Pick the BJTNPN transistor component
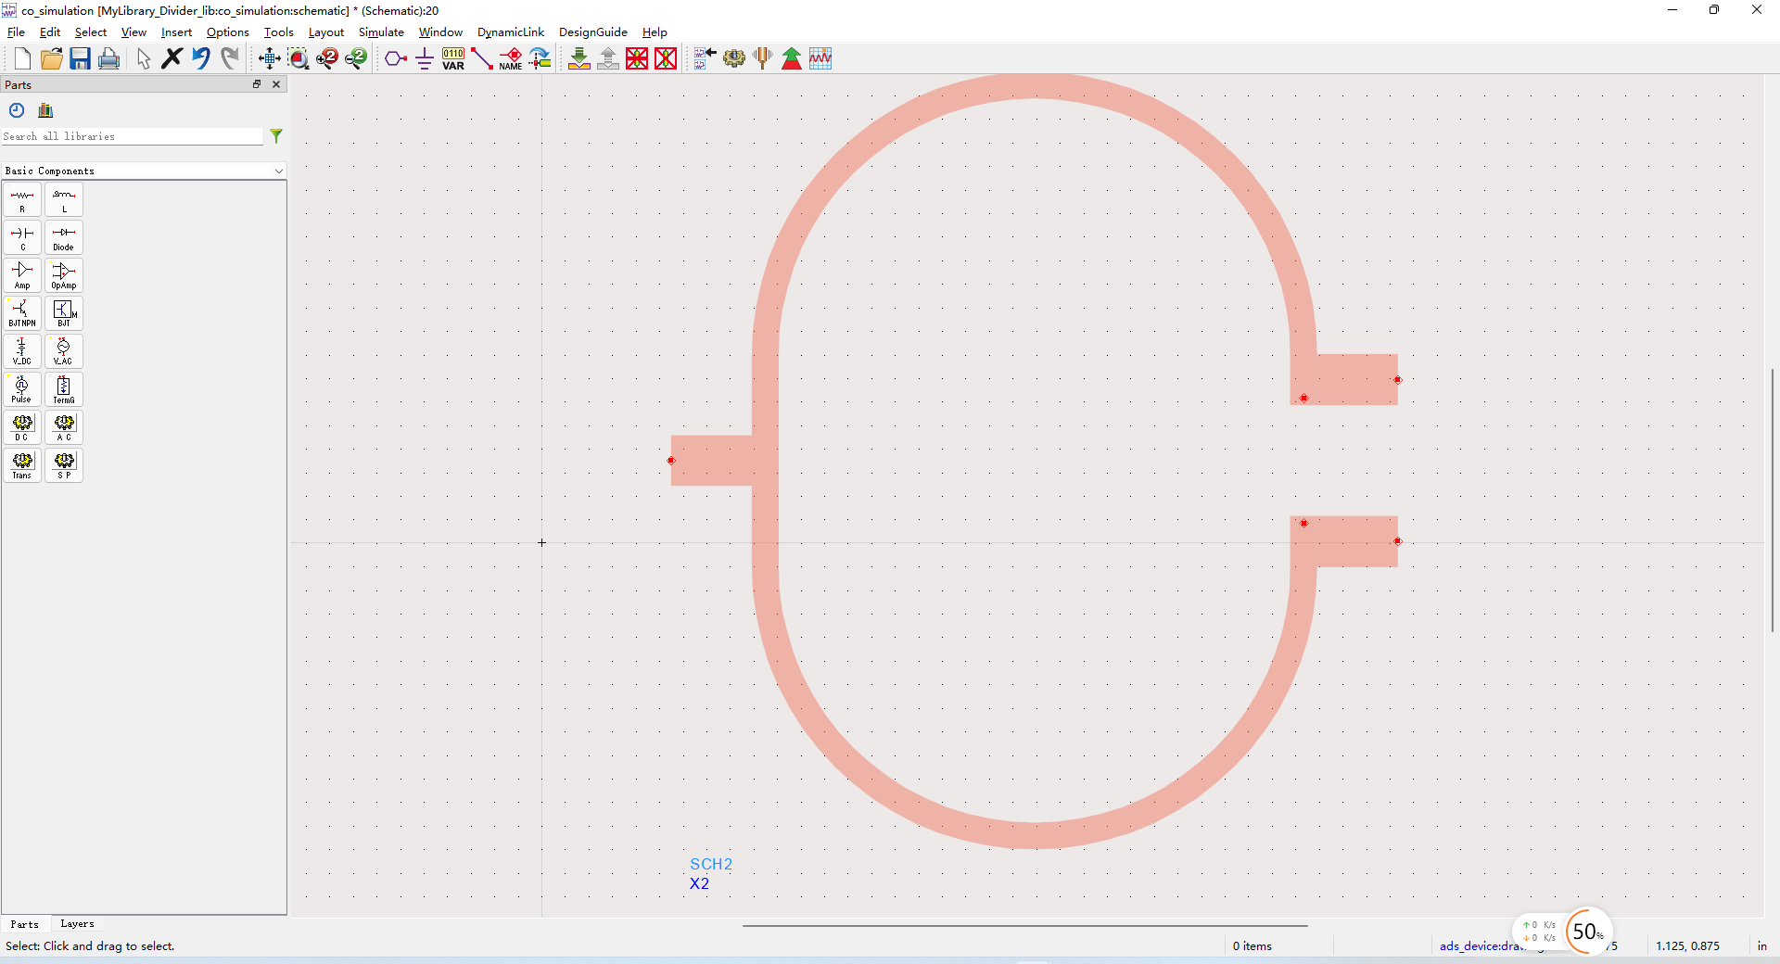This screenshot has height=964, width=1780. click(22, 314)
